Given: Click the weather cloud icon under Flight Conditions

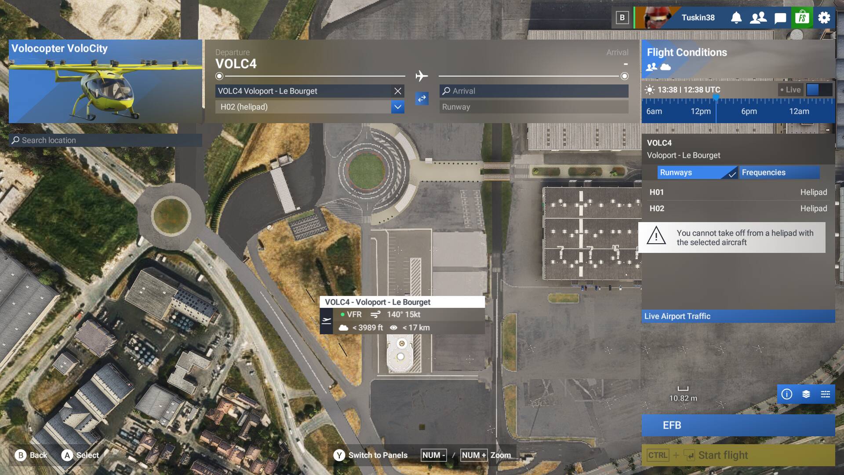Looking at the screenshot, I should pos(666,67).
